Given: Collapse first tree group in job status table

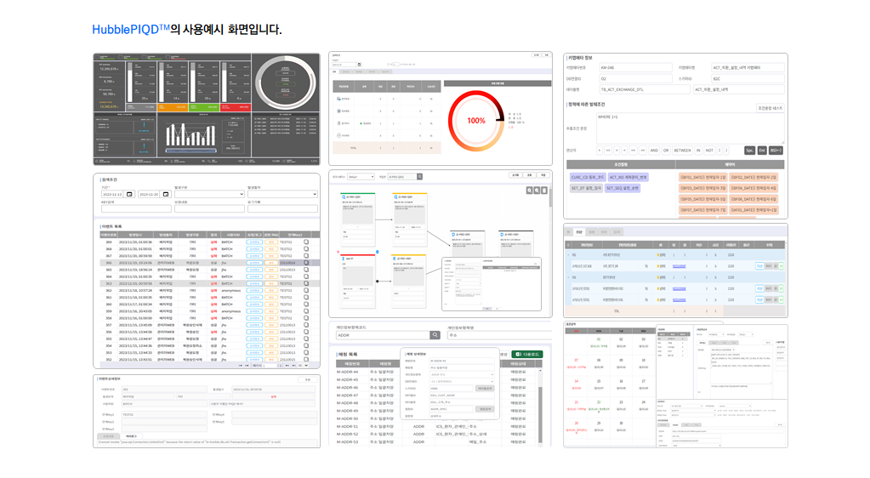Looking at the screenshot, I should point(568,255).
